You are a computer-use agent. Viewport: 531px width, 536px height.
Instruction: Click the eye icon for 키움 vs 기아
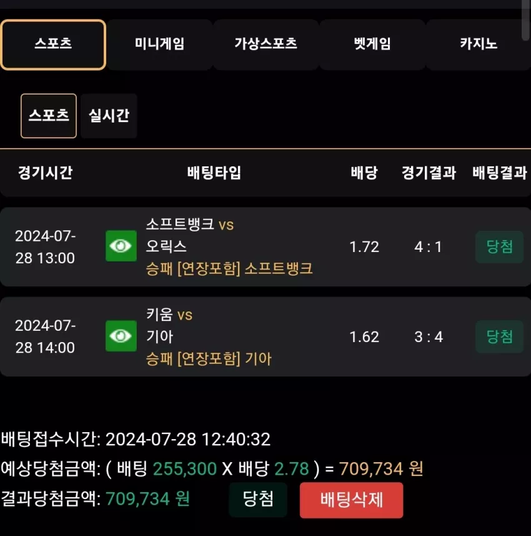121,336
